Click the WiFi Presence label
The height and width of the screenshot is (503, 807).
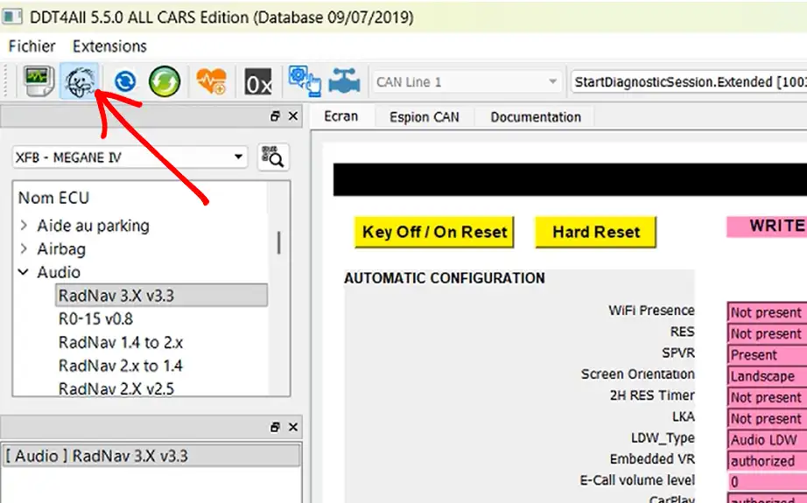pos(651,311)
